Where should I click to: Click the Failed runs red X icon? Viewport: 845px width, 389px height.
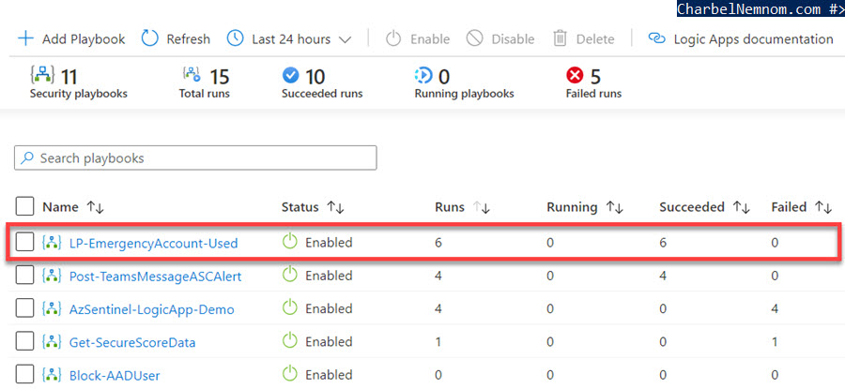pyautogui.click(x=575, y=76)
